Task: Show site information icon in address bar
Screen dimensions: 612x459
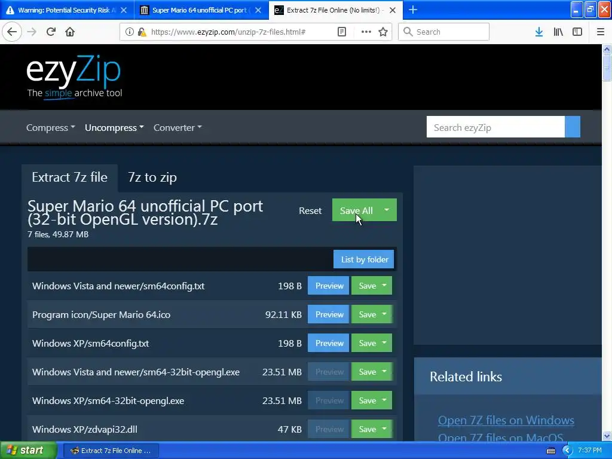Action: (x=130, y=32)
